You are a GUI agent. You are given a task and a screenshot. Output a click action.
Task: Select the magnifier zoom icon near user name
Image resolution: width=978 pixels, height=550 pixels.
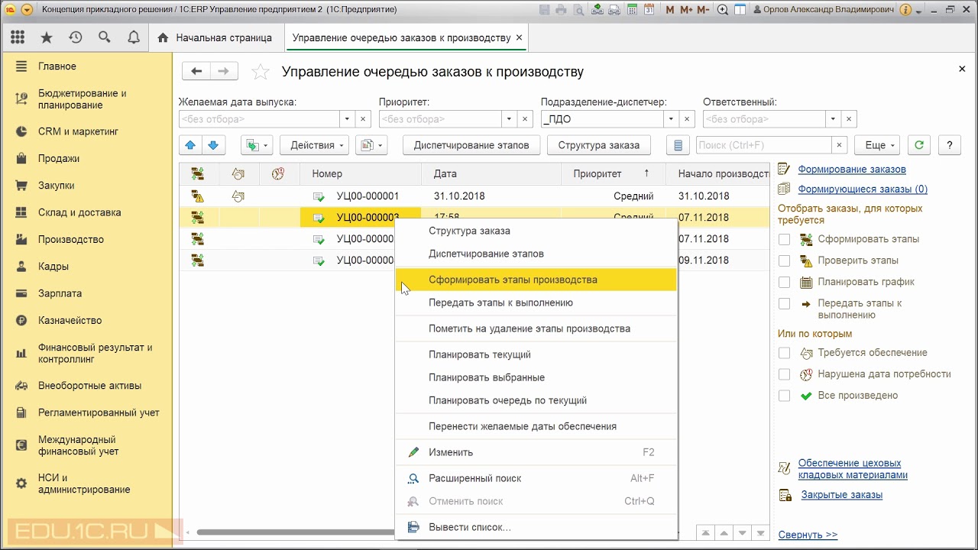pyautogui.click(x=722, y=9)
